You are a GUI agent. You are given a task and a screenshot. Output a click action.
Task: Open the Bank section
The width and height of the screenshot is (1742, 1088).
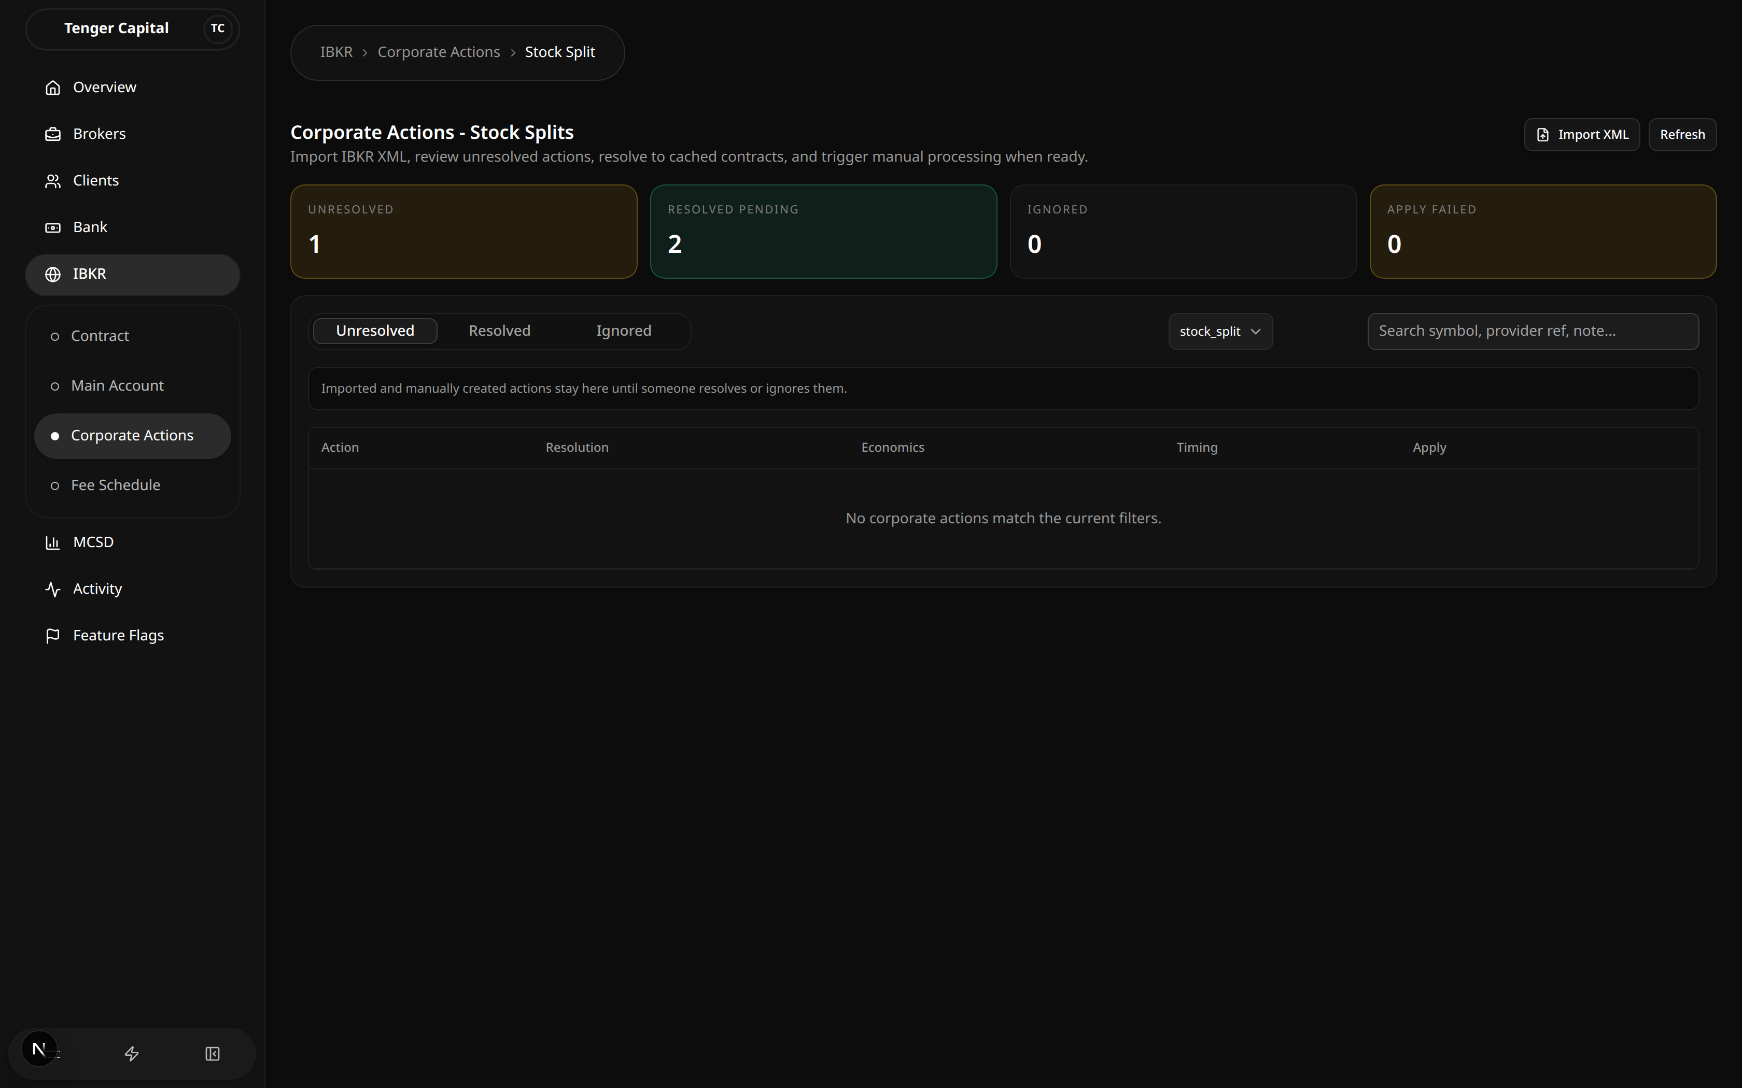(x=132, y=228)
